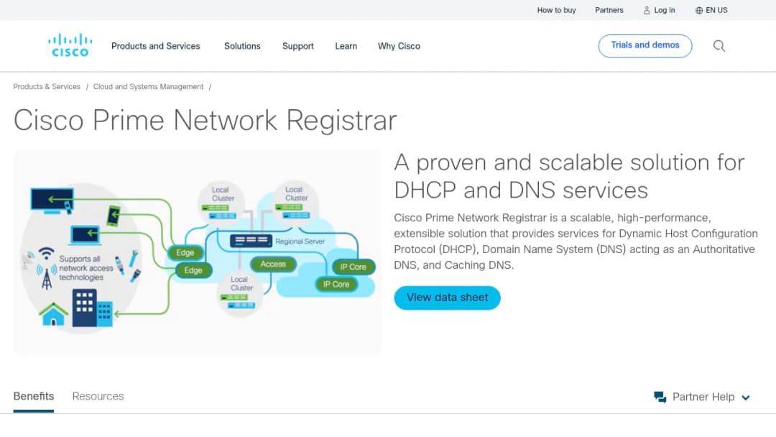776x437 pixels.
Task: Click the network diagram image
Action: click(198, 253)
